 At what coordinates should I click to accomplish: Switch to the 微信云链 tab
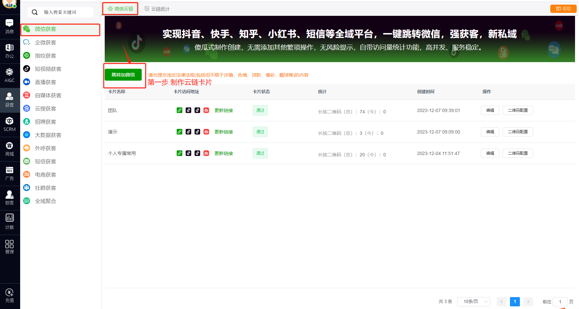(x=120, y=9)
